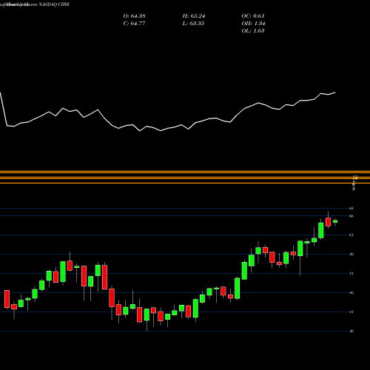Click the red candlestick at the chart's peak

point(328,222)
